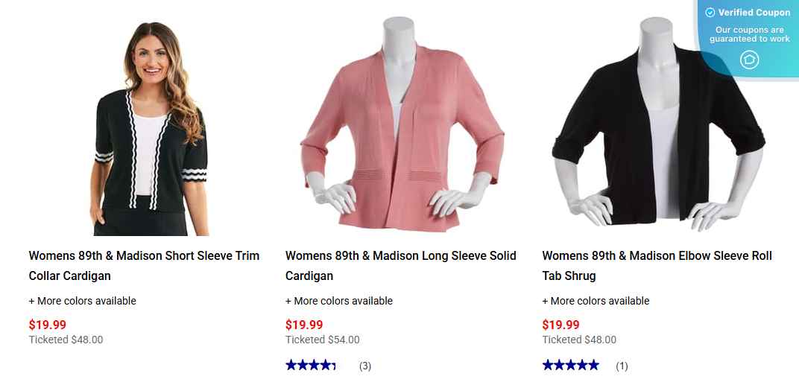Open the pink Long Sleeve Solid Cardigan image
This screenshot has height=382, width=799.
(400, 127)
